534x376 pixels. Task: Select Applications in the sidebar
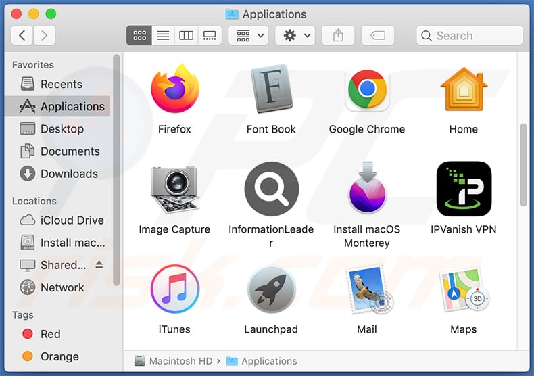pos(58,106)
